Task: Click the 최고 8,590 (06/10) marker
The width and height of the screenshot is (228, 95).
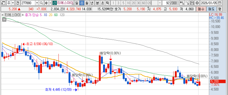Action: pos(38,44)
